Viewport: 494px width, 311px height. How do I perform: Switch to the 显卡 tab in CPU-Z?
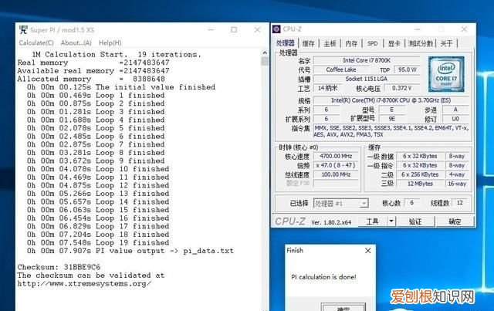394,43
